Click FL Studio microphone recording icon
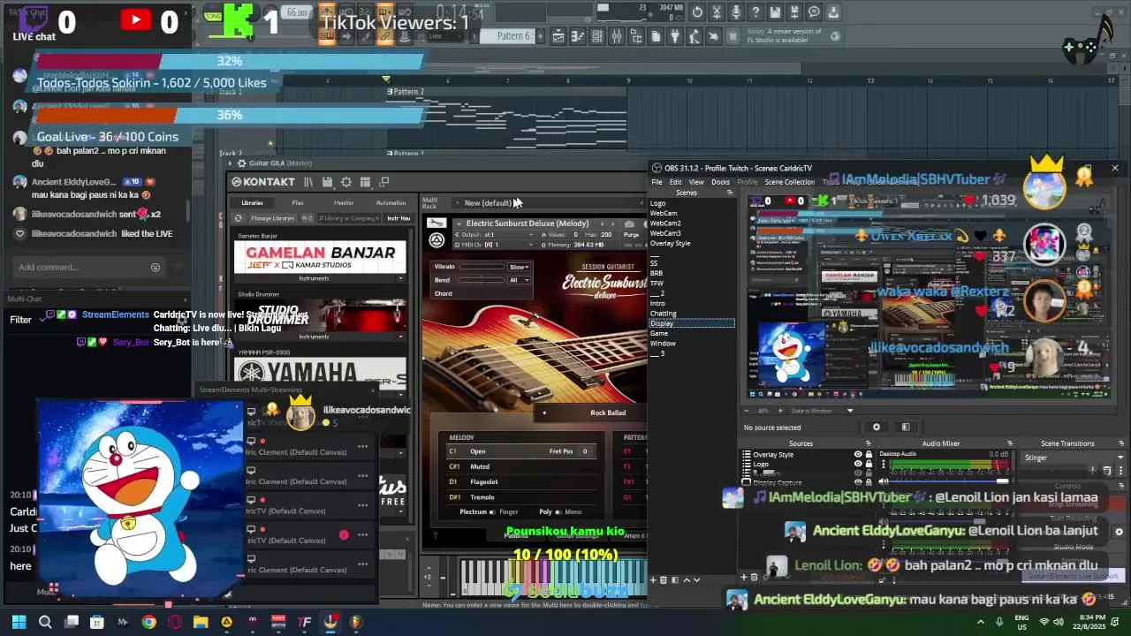This screenshot has height=636, width=1131. point(736,11)
